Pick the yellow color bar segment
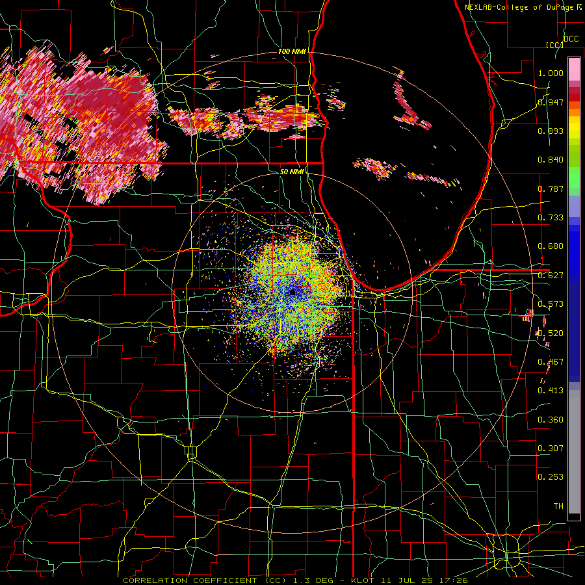The image size is (585, 585). [574, 127]
